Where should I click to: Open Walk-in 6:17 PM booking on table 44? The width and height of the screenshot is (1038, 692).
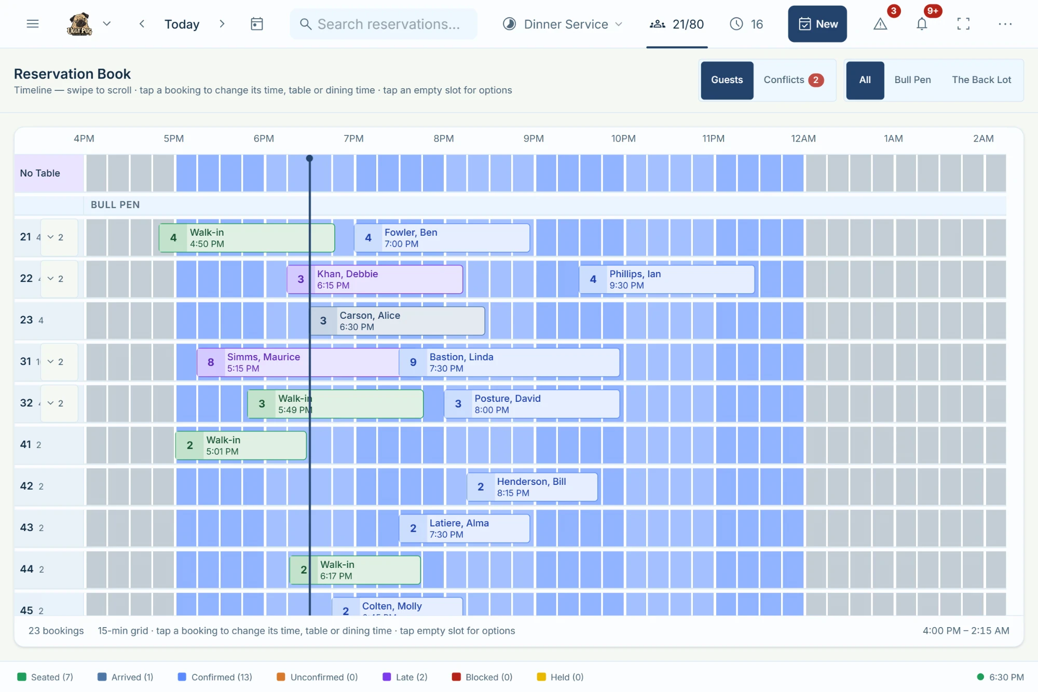coord(355,570)
